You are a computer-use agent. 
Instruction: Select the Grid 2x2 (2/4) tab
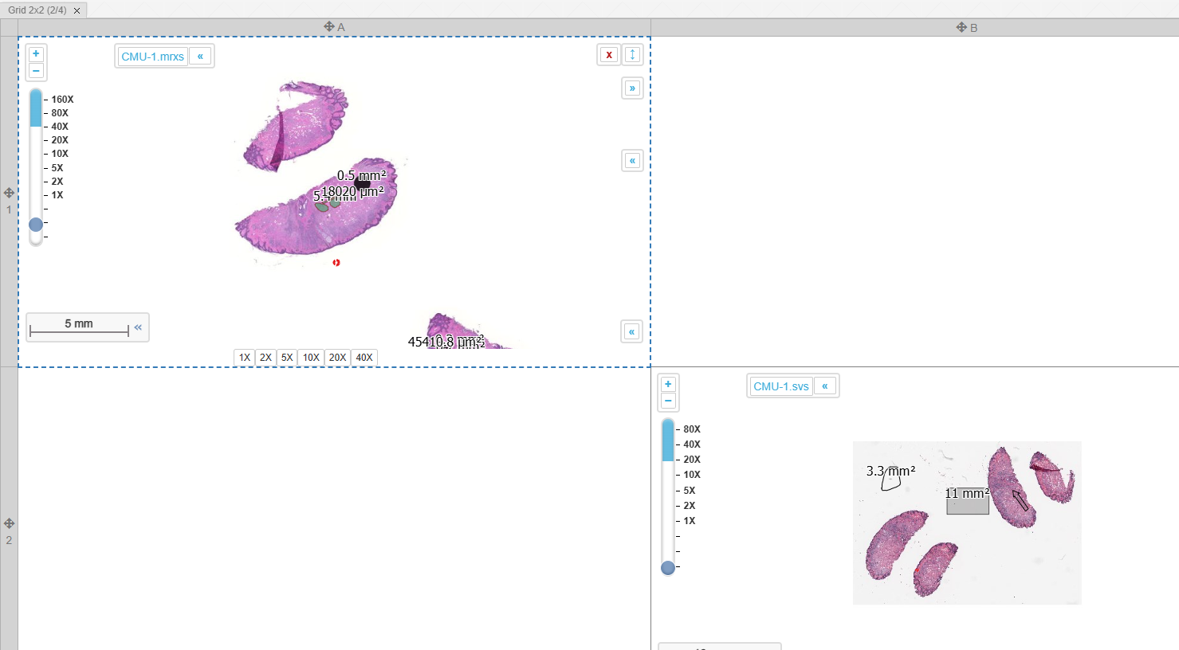[x=37, y=10]
